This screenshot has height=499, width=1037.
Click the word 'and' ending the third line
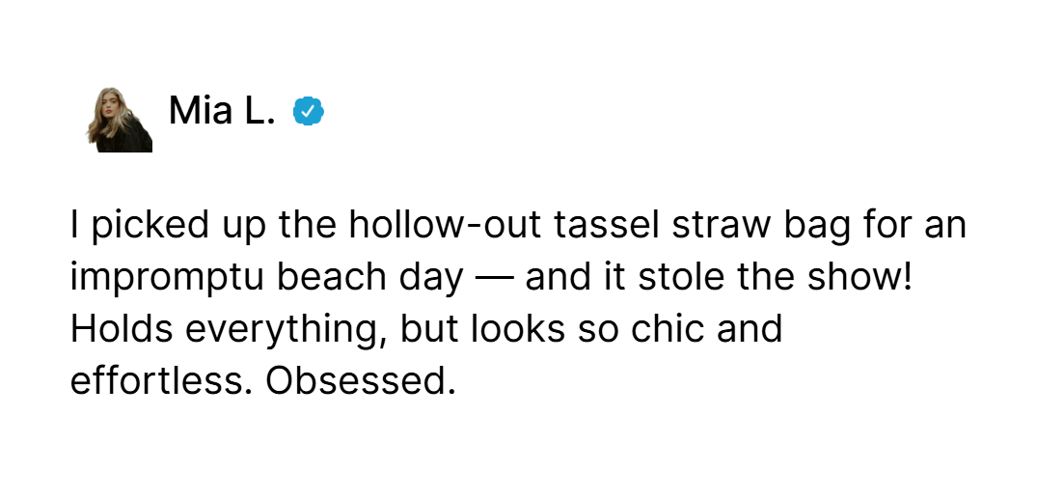point(750,329)
